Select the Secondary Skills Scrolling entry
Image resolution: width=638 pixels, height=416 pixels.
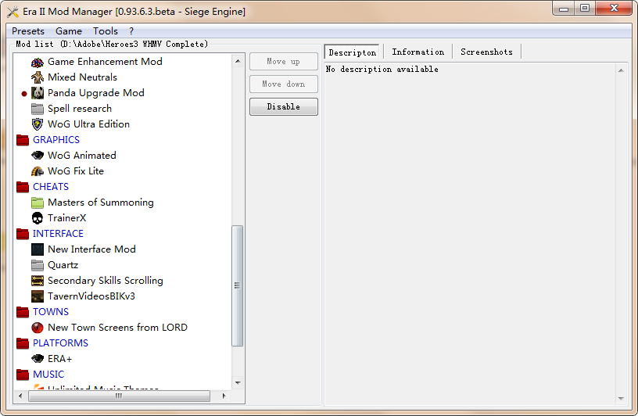(x=106, y=281)
